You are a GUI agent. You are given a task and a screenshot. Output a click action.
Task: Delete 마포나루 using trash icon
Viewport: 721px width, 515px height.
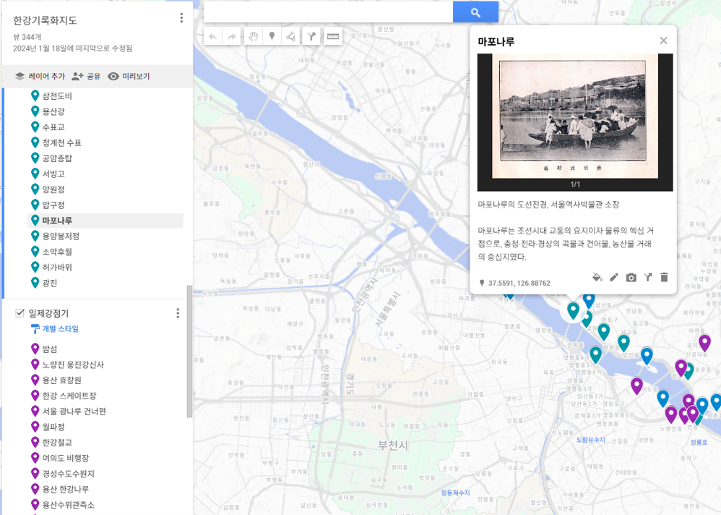(665, 277)
